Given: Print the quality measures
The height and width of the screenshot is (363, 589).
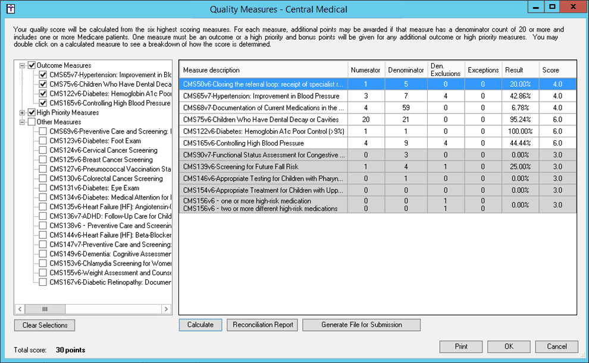Looking at the screenshot, I should (460, 346).
